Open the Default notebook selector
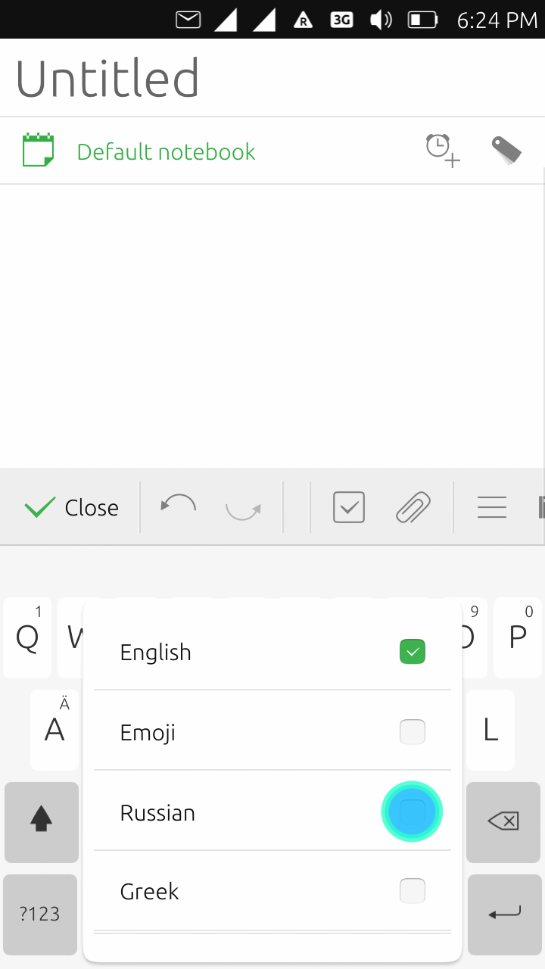 pyautogui.click(x=166, y=151)
